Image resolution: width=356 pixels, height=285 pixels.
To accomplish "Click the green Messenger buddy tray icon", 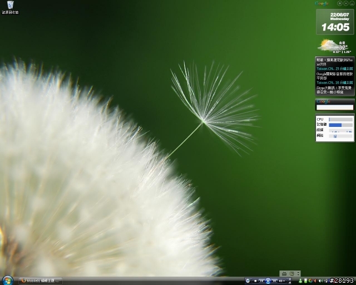I will tap(300, 281).
